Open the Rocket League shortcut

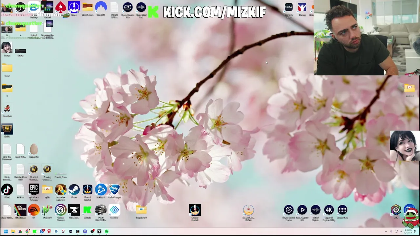[x=114, y=189]
